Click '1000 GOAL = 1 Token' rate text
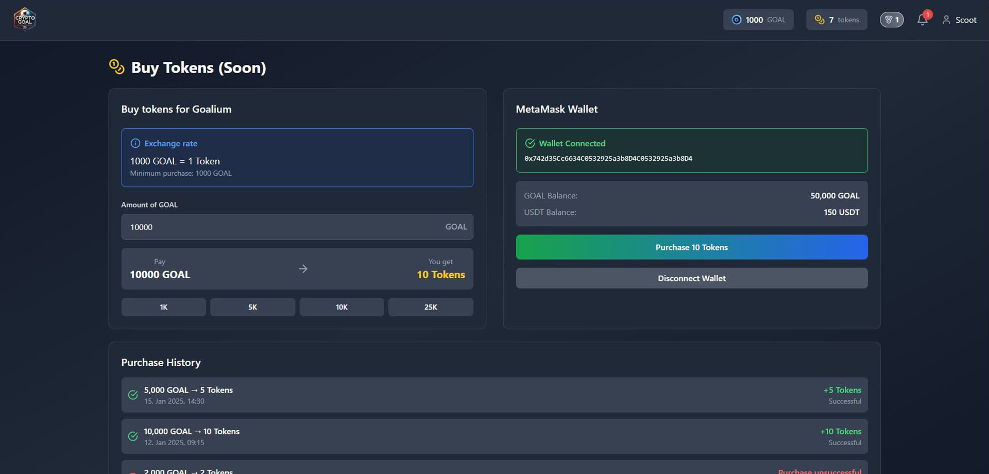Viewport: 989px width, 474px height. pyautogui.click(x=175, y=161)
